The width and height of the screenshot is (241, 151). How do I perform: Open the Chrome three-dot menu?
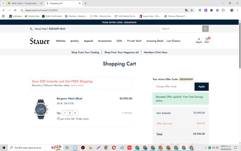(238, 10)
